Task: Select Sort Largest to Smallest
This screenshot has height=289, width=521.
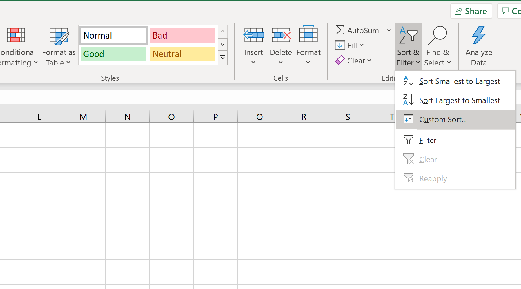Action: click(x=459, y=100)
